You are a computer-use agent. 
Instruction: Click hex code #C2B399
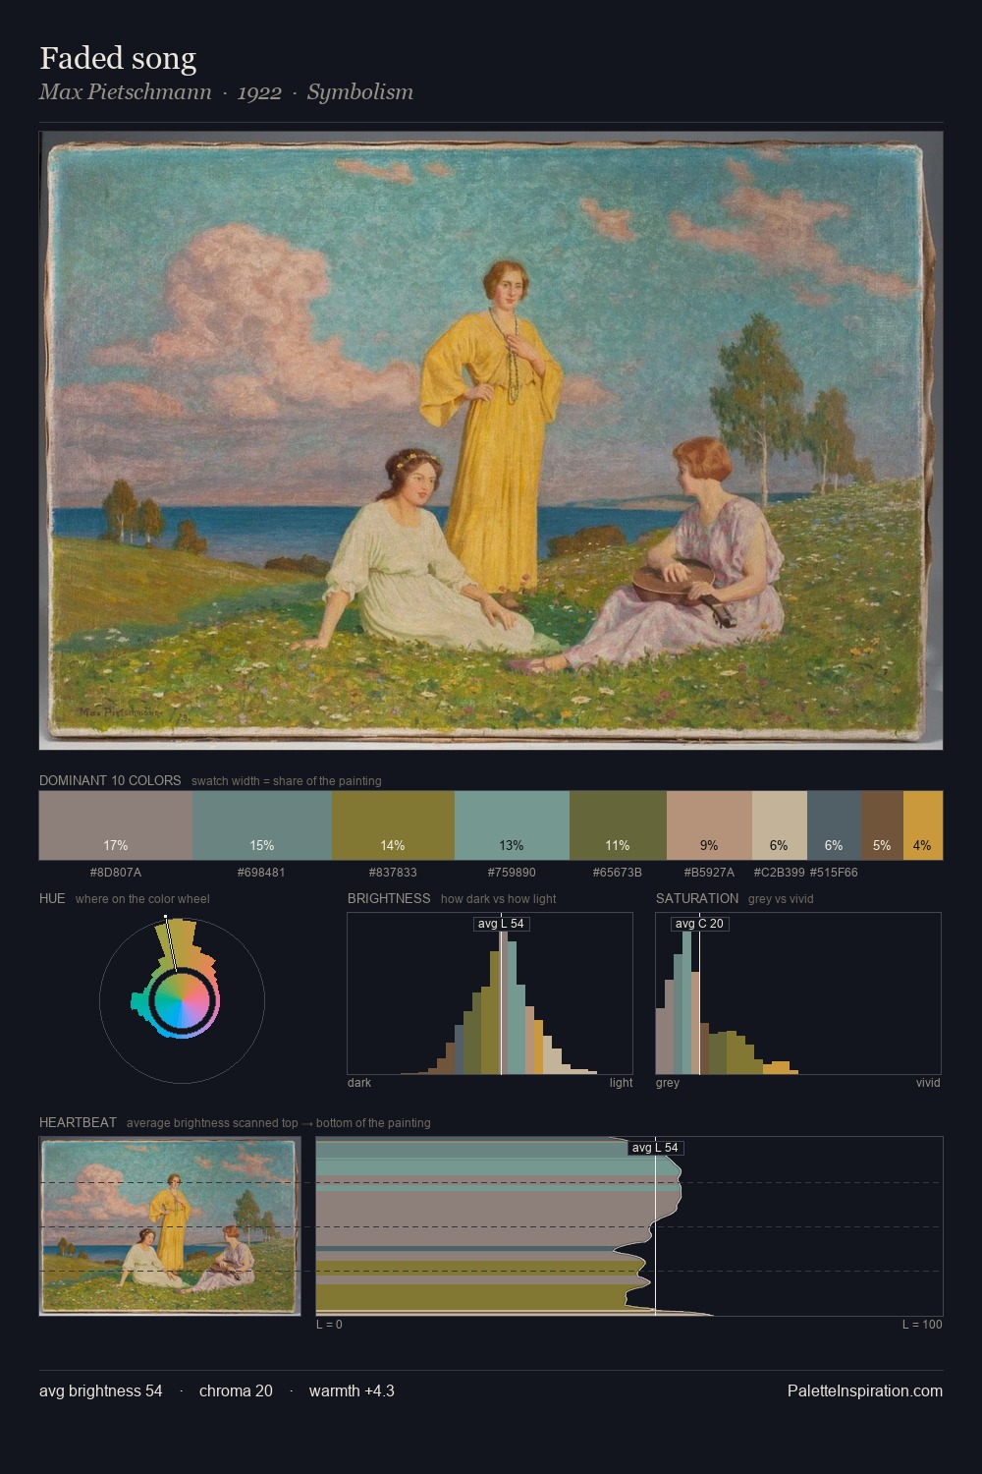(x=780, y=873)
